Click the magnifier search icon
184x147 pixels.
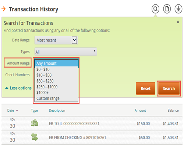[155, 9]
